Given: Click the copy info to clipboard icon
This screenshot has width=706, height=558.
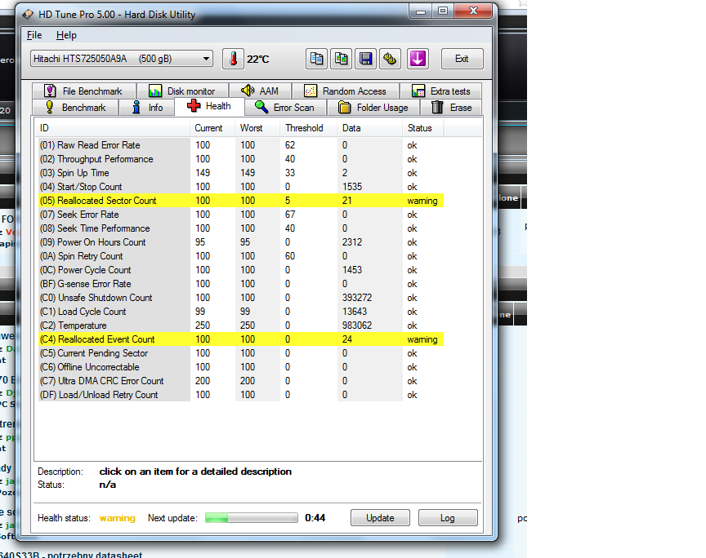Looking at the screenshot, I should [x=316, y=59].
